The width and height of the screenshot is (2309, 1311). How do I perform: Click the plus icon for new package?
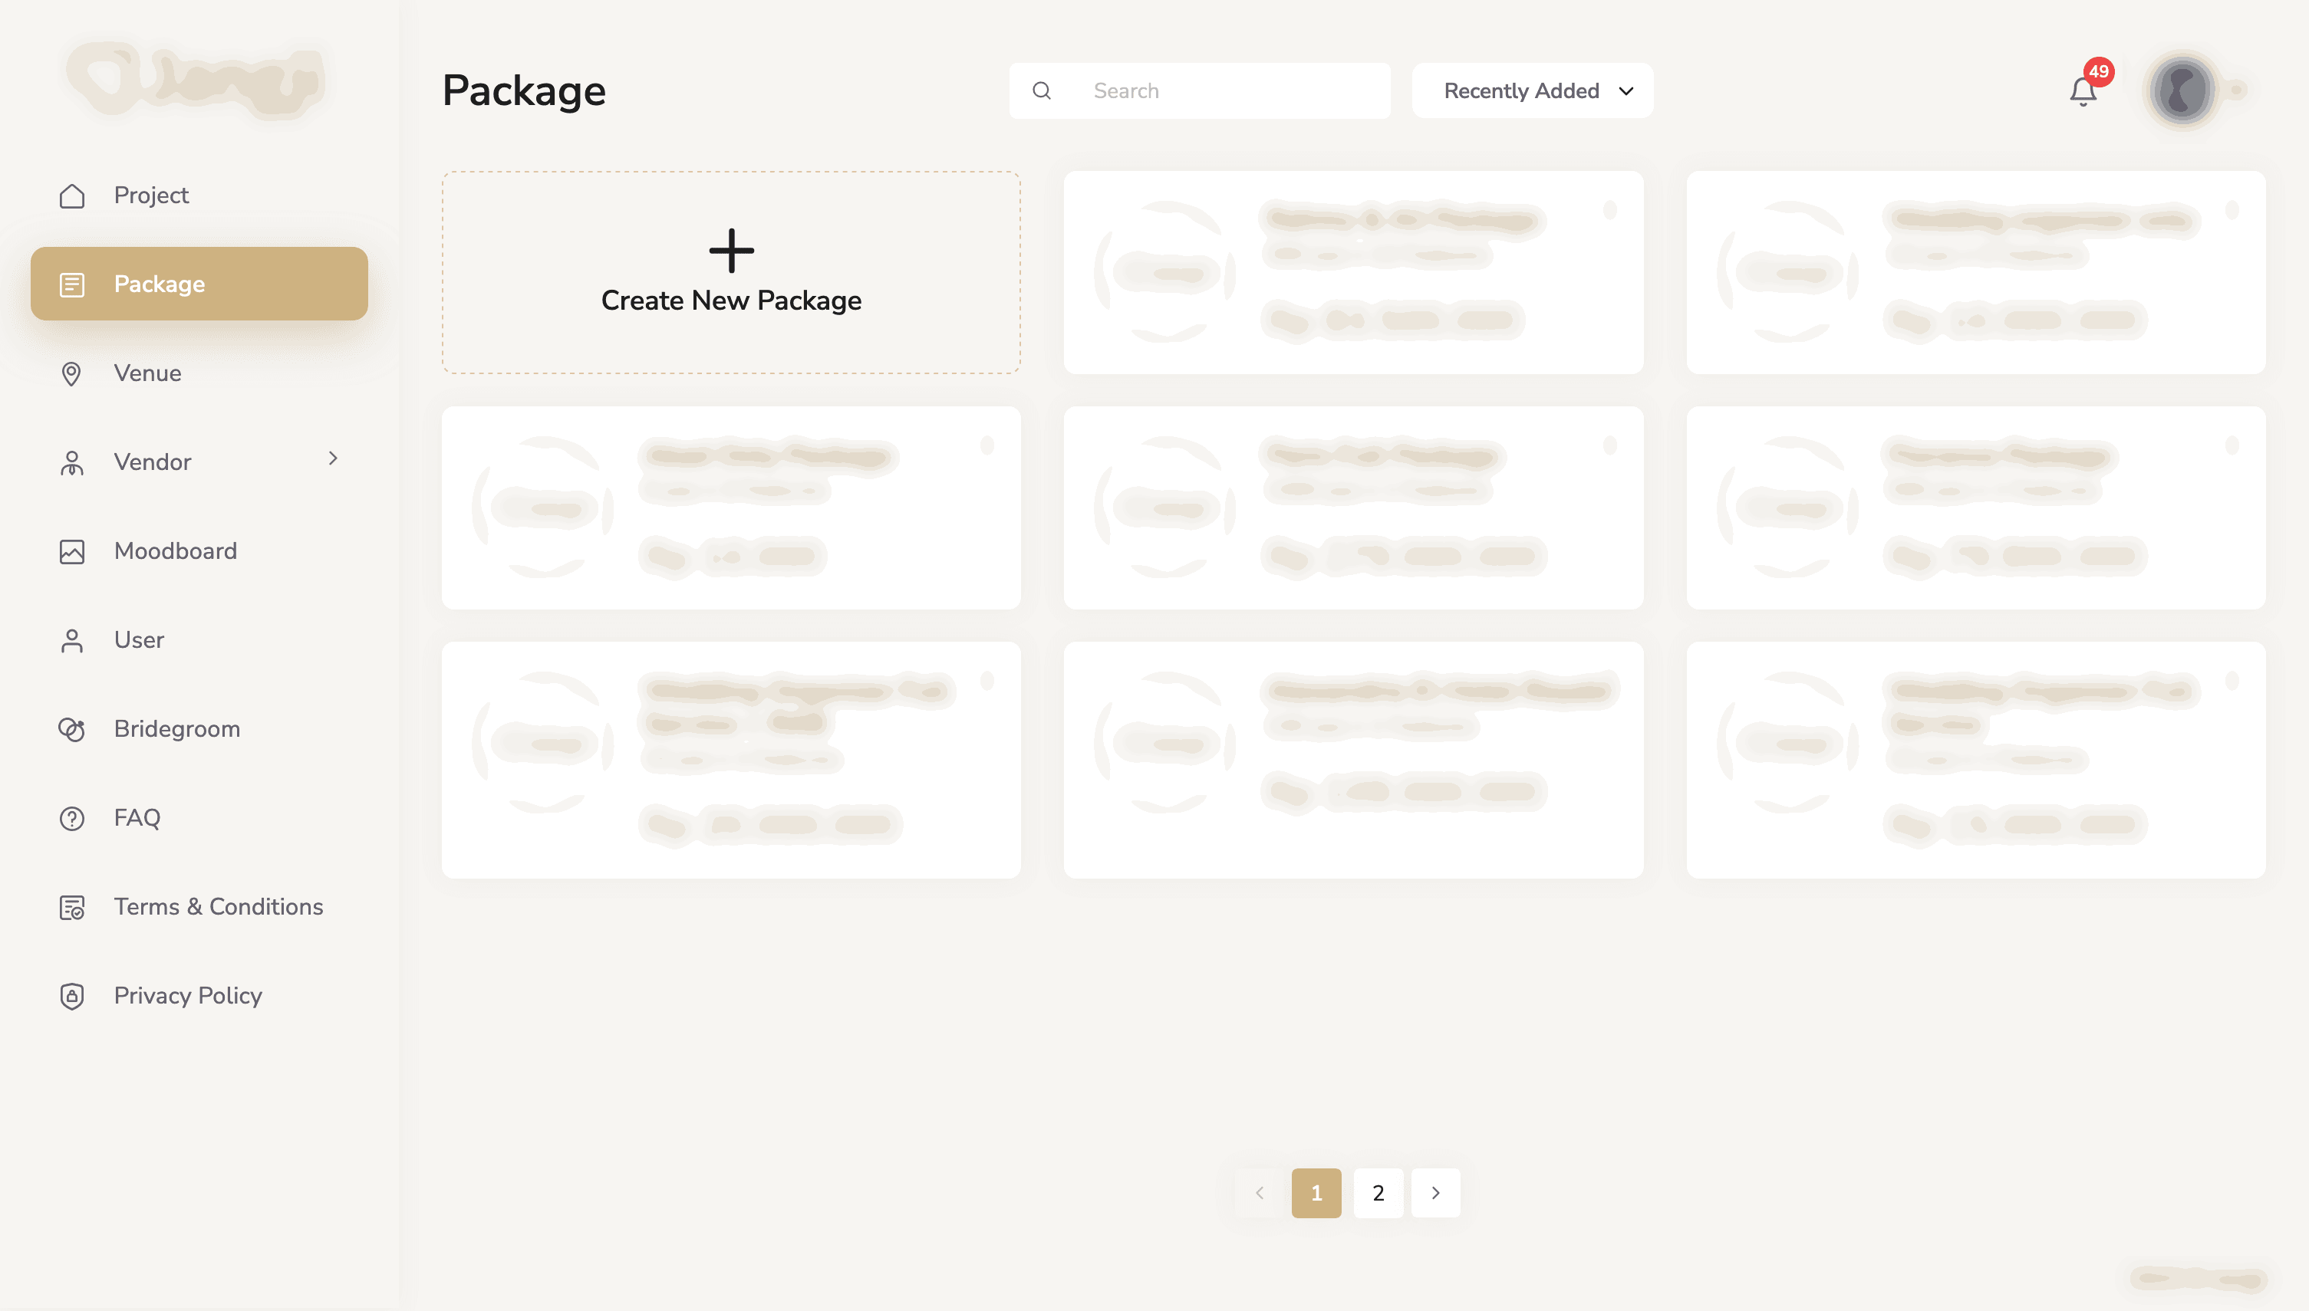click(732, 250)
